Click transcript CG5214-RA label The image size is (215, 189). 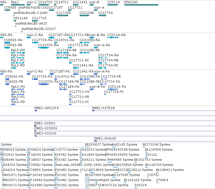[116, 35]
